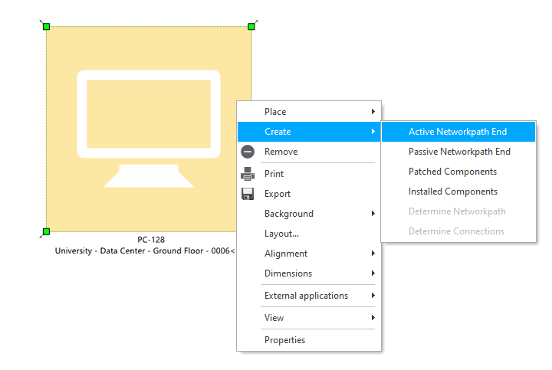Click the disabled Determine Networkpath entry
The height and width of the screenshot is (370, 552).
tap(458, 211)
